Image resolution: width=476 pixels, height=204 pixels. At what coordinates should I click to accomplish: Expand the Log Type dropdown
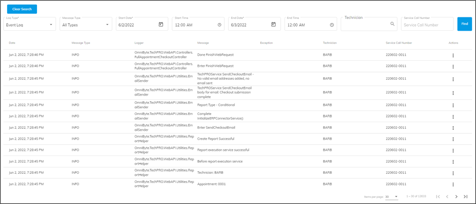[29, 24]
